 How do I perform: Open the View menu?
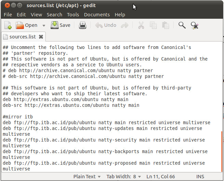[x=36, y=15]
